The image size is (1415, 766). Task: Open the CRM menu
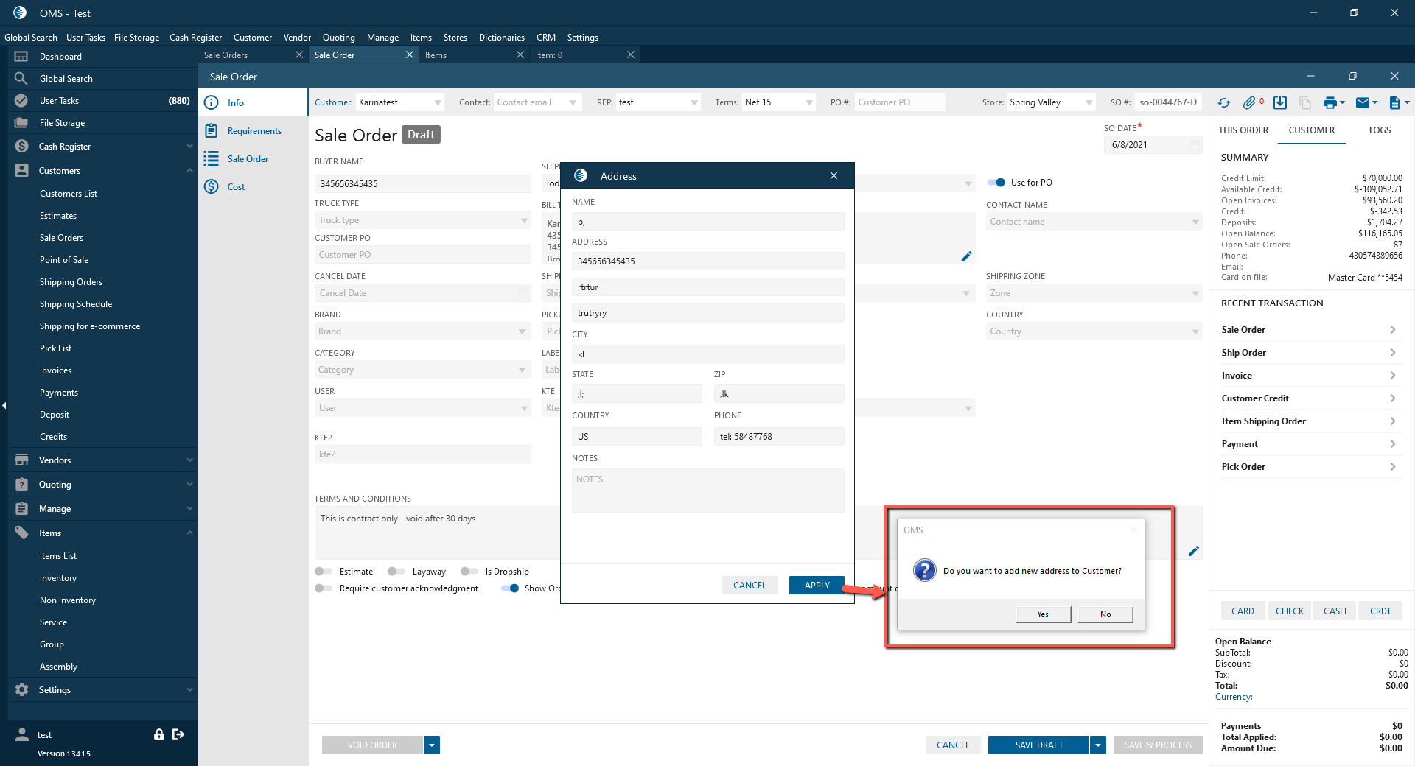[546, 38]
